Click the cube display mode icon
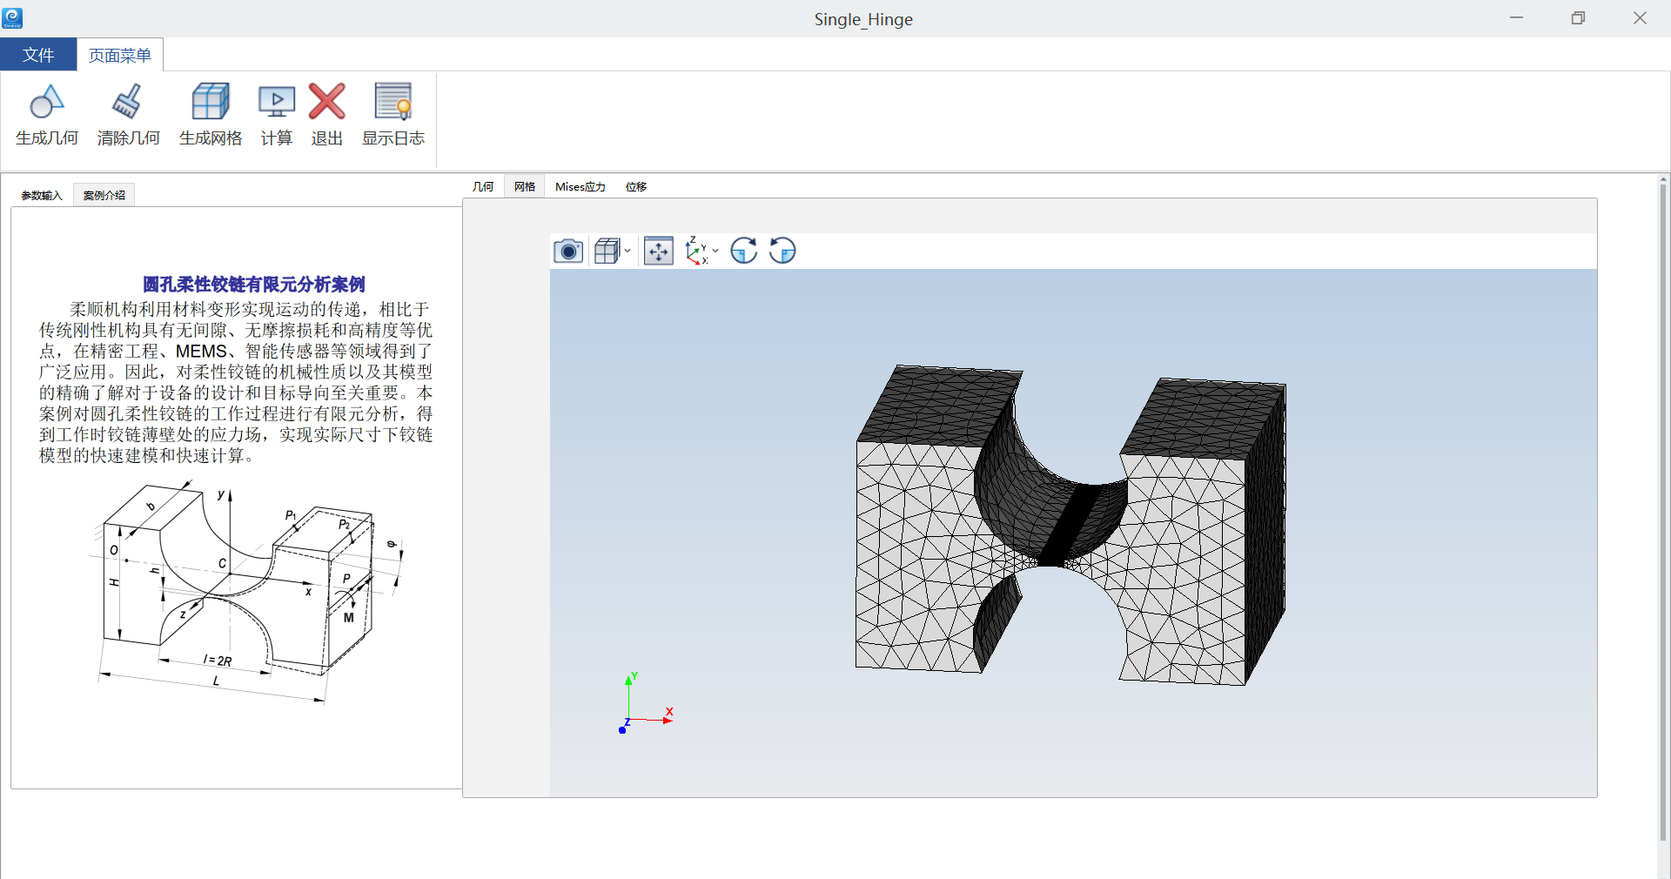Viewport: 1671px width, 879px height. (607, 252)
